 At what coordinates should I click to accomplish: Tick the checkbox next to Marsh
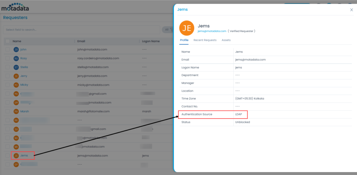tap(7, 111)
